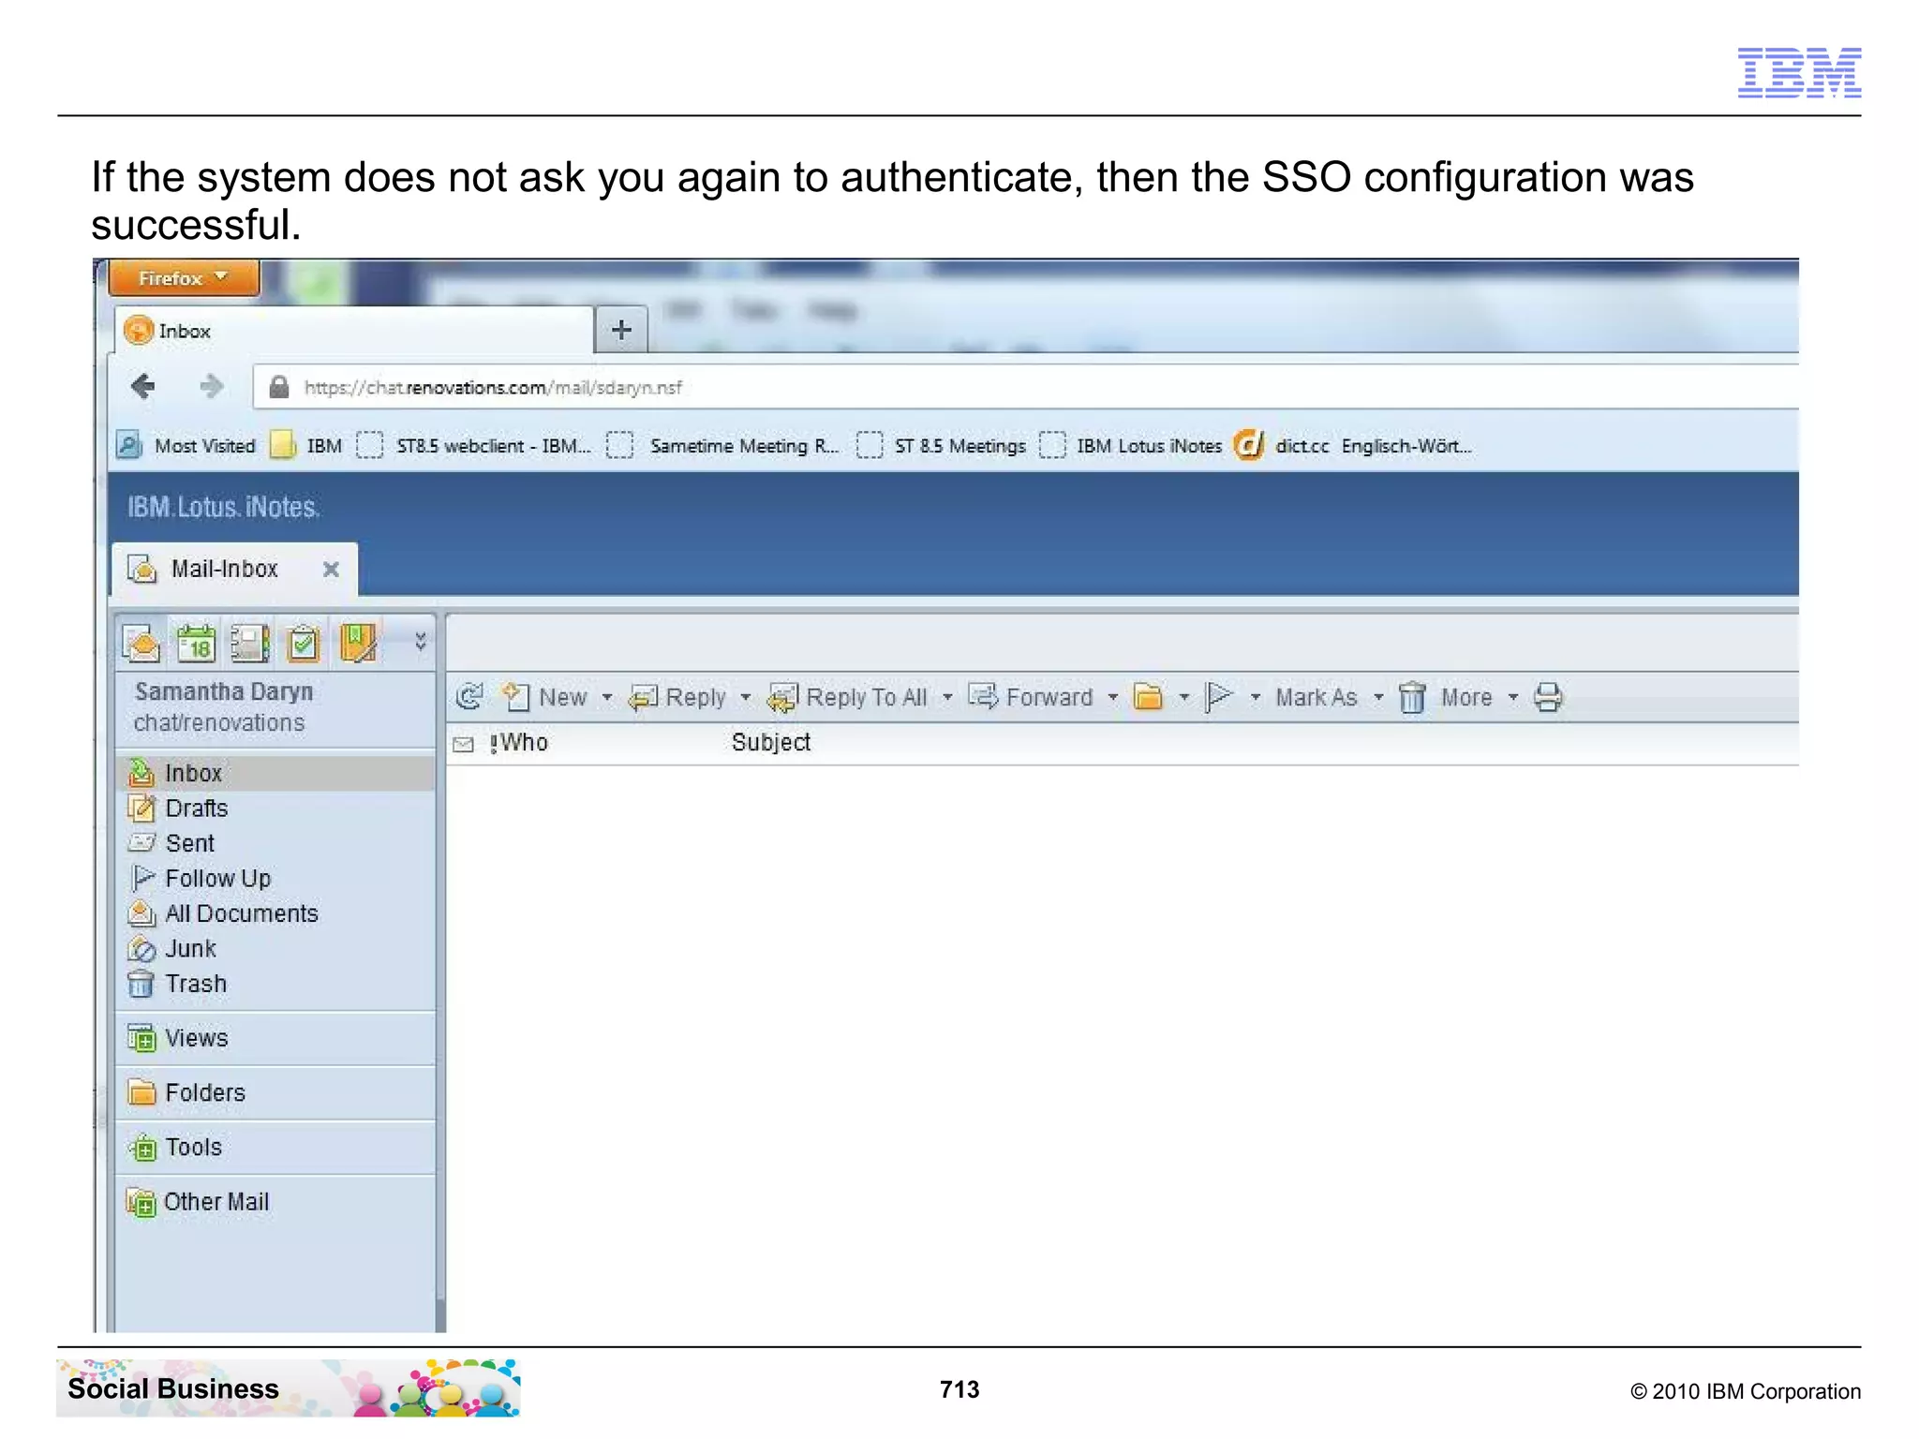Click the follow up flag icon
This screenshot has width=1919, height=1439.
(x=1218, y=697)
